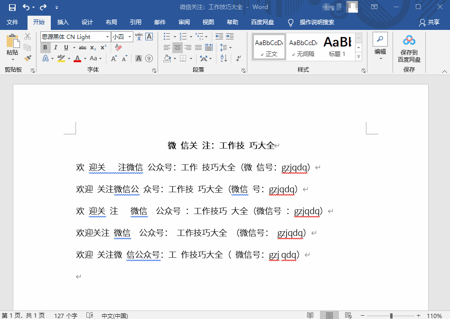450x319 pixels.
Task: Switch to the 布局 tab
Action: pyautogui.click(x=111, y=22)
